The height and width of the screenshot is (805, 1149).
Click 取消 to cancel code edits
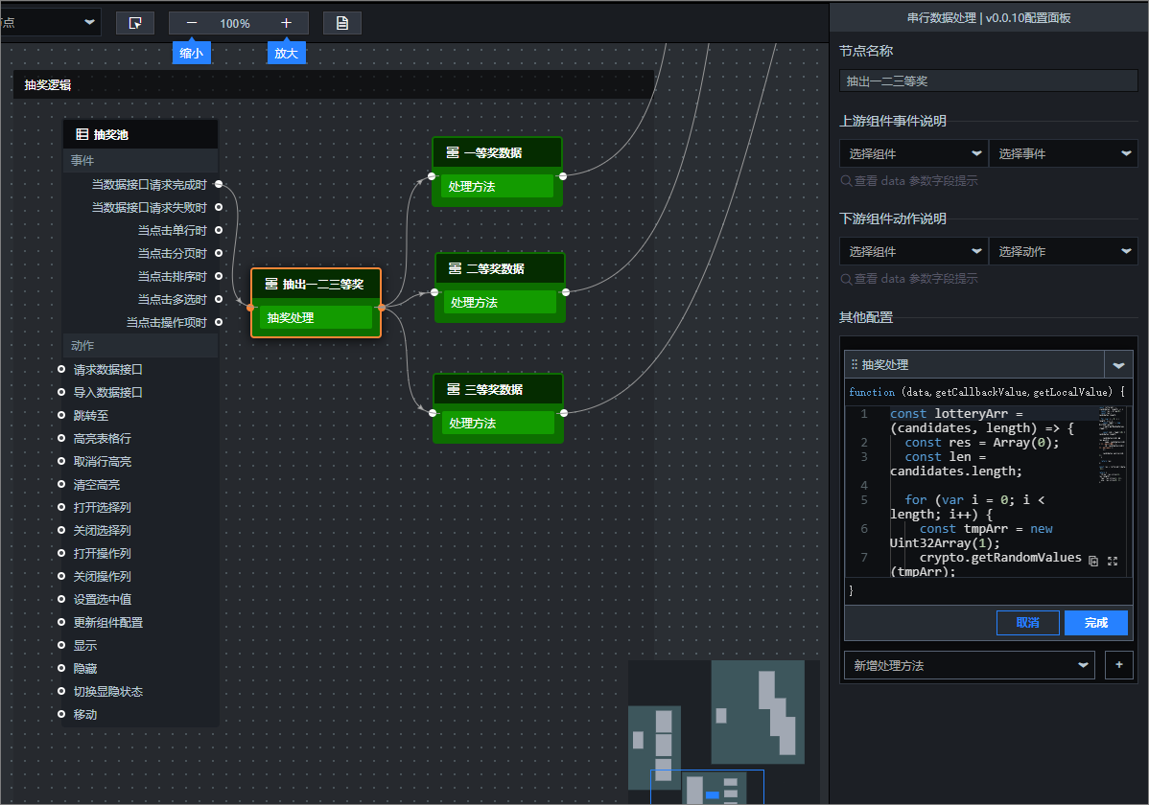coord(1027,623)
